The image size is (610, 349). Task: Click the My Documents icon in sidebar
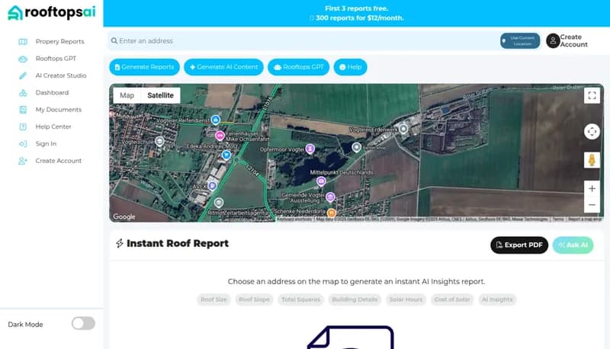pos(23,110)
